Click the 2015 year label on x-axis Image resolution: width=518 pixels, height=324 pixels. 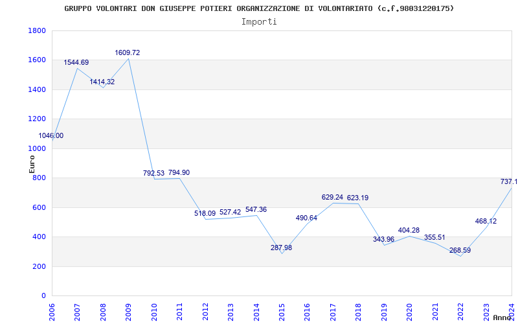click(x=282, y=312)
